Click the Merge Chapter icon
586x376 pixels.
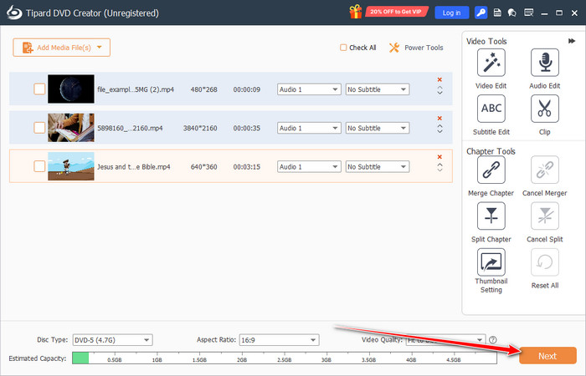click(x=490, y=170)
